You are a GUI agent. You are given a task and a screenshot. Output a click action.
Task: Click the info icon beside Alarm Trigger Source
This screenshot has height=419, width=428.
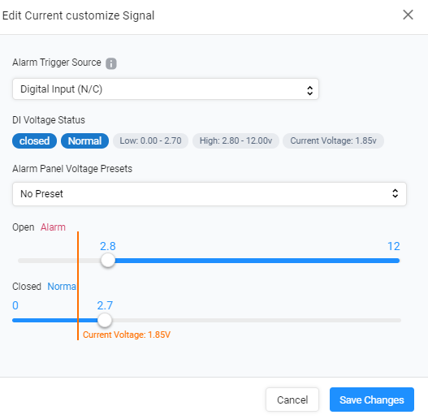[111, 63]
